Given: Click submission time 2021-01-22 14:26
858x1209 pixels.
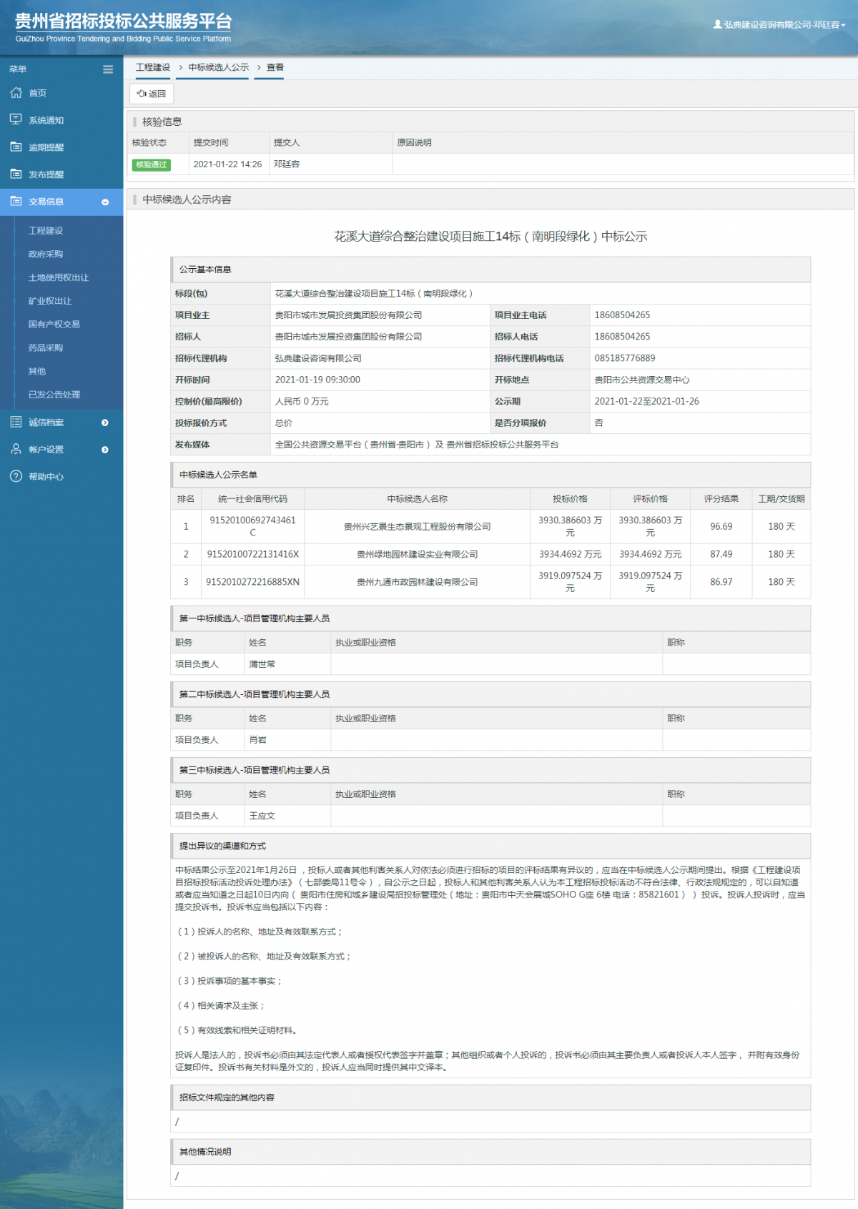Looking at the screenshot, I should click(x=227, y=164).
